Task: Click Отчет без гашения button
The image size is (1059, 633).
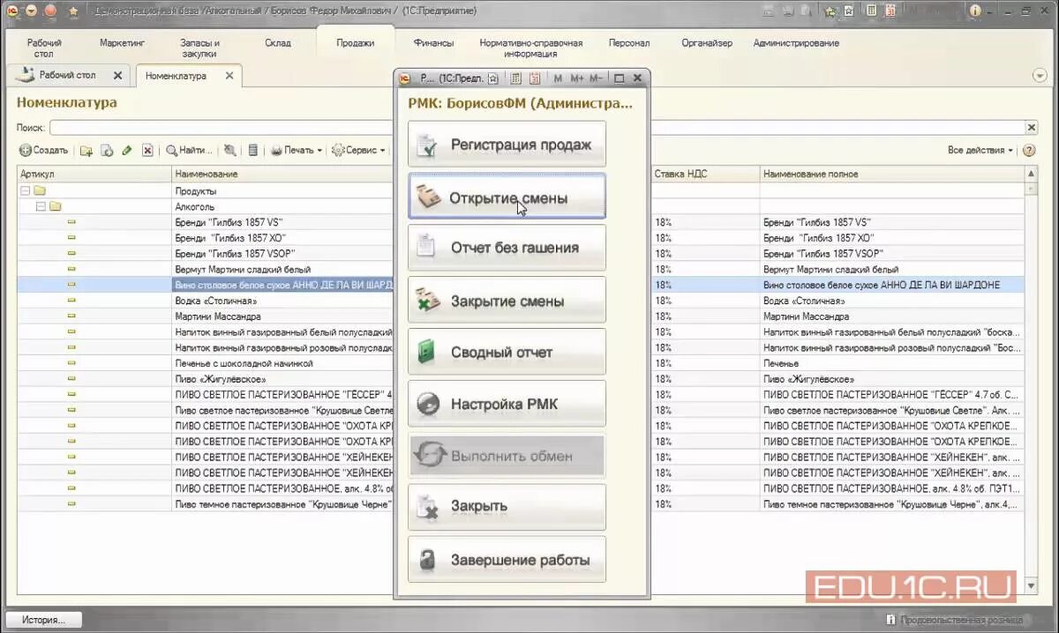Action: pos(507,248)
